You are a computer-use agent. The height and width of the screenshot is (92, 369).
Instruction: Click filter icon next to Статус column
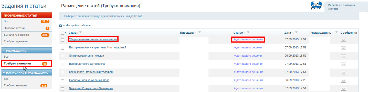pyautogui.click(x=248, y=33)
